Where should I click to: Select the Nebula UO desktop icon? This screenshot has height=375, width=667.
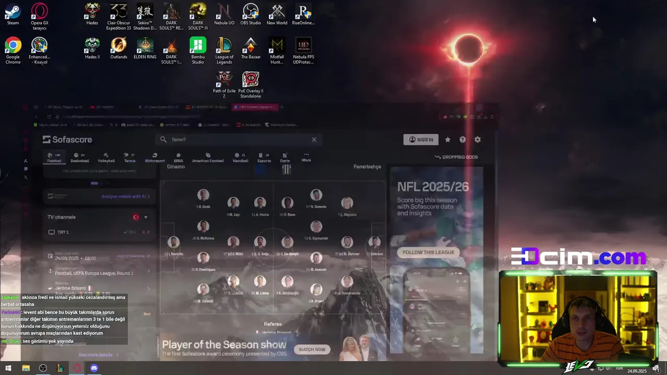[x=224, y=15]
